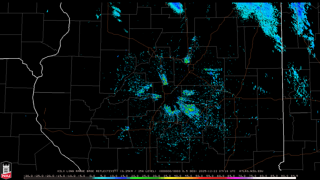Click the elongated echo north-northwest of the radar
This screenshot has height=180, width=320.
[x=164, y=79]
